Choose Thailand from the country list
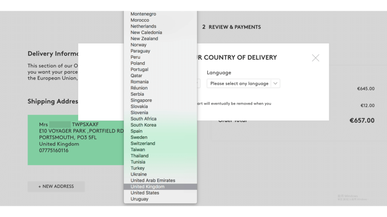Screen dimensions: 387x217 pos(160,156)
